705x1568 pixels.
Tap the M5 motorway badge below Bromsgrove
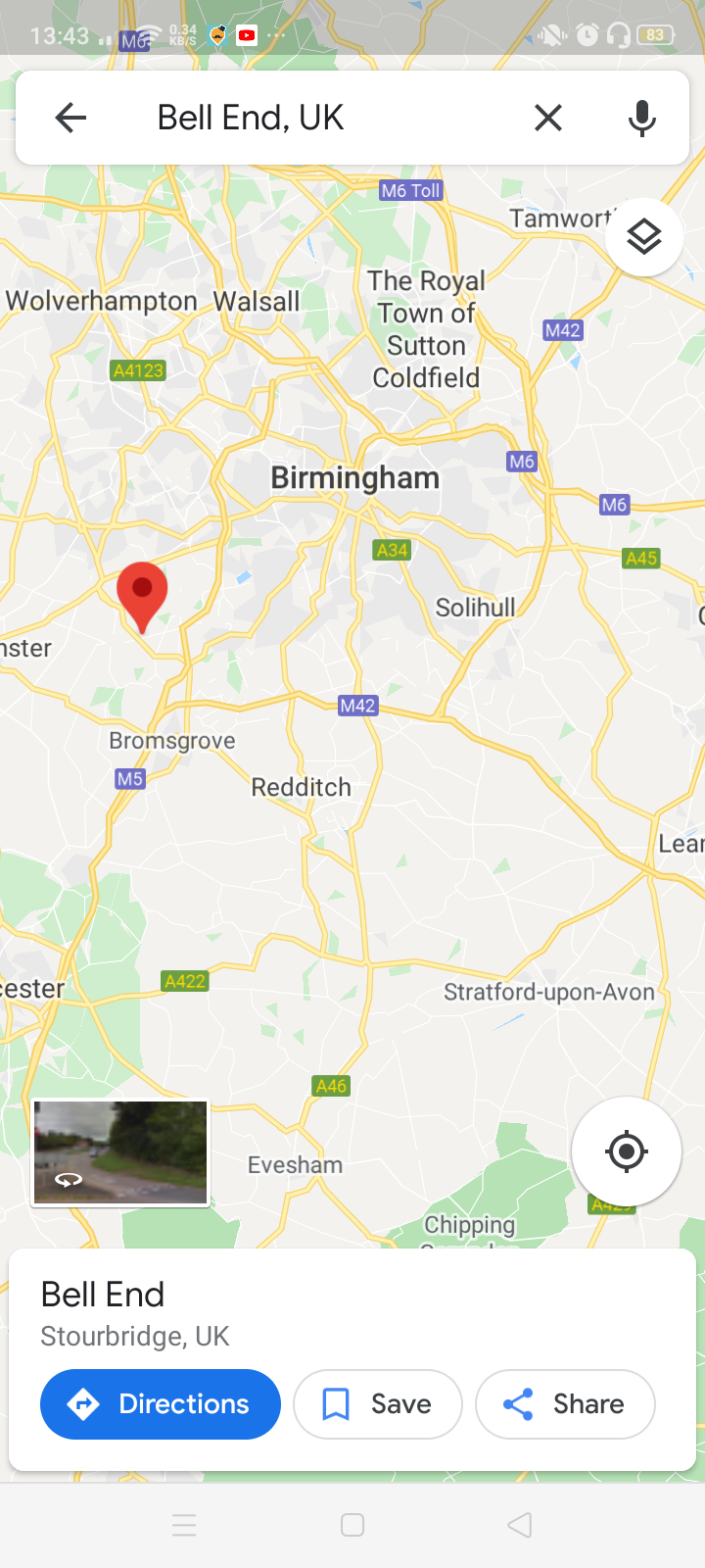click(130, 779)
